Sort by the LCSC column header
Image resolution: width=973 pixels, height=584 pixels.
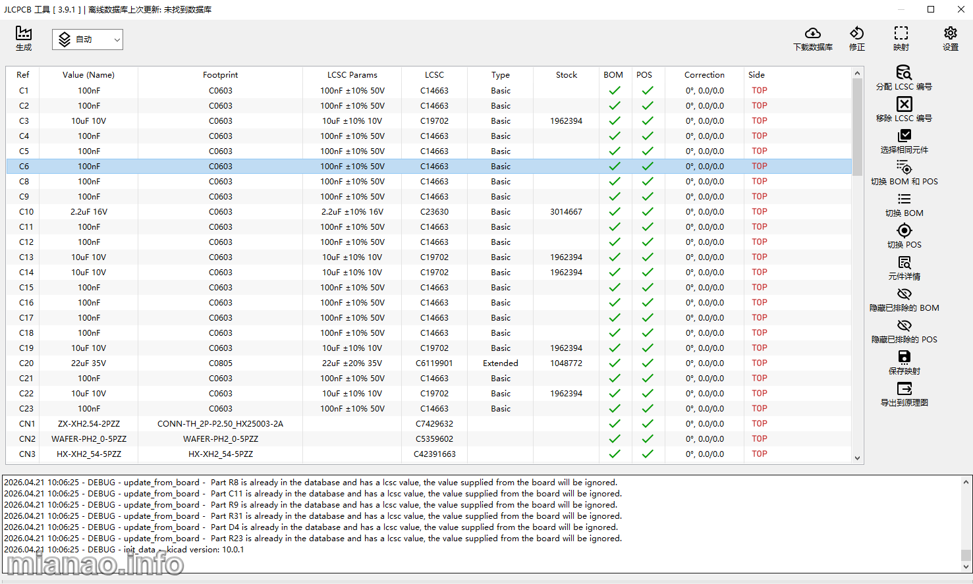click(x=434, y=75)
